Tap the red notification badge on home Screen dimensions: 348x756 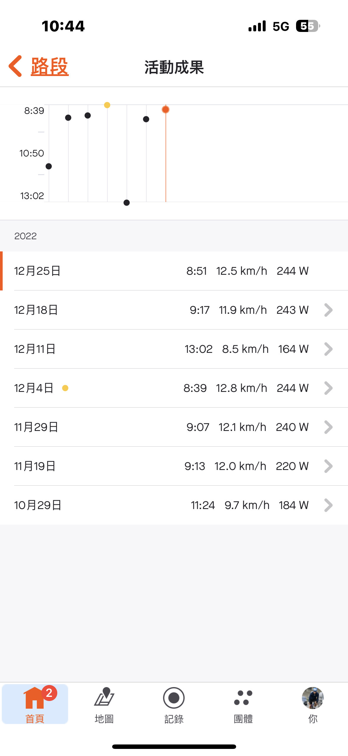tap(49, 693)
